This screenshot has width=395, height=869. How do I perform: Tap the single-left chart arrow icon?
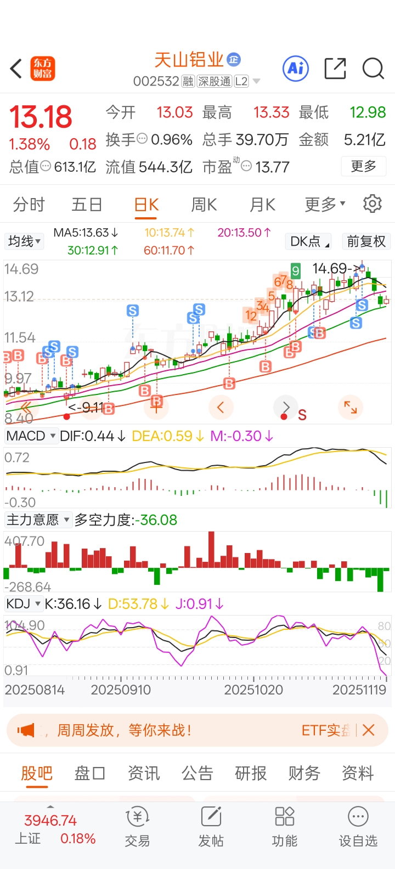point(221,407)
